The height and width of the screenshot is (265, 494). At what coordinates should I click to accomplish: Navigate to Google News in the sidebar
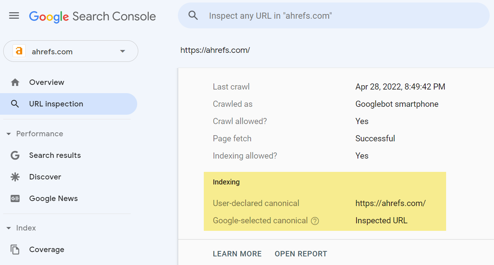[53, 198]
